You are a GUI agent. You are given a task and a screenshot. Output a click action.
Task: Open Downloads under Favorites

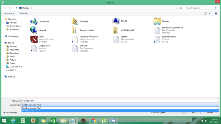click(13, 29)
